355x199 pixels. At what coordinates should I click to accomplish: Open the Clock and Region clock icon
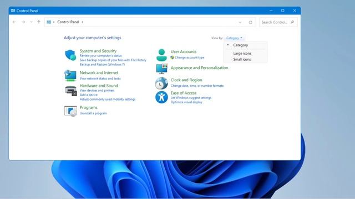[x=161, y=83]
